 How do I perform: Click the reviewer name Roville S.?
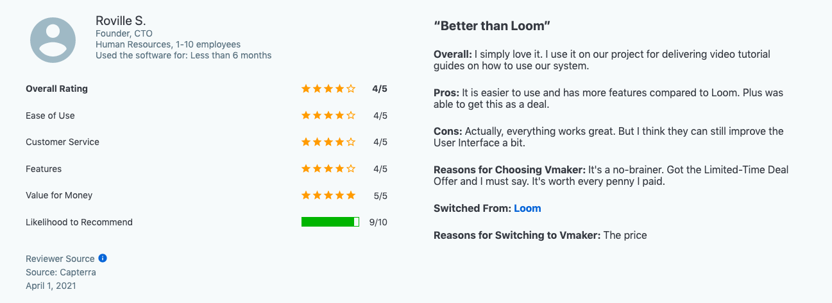coord(121,21)
